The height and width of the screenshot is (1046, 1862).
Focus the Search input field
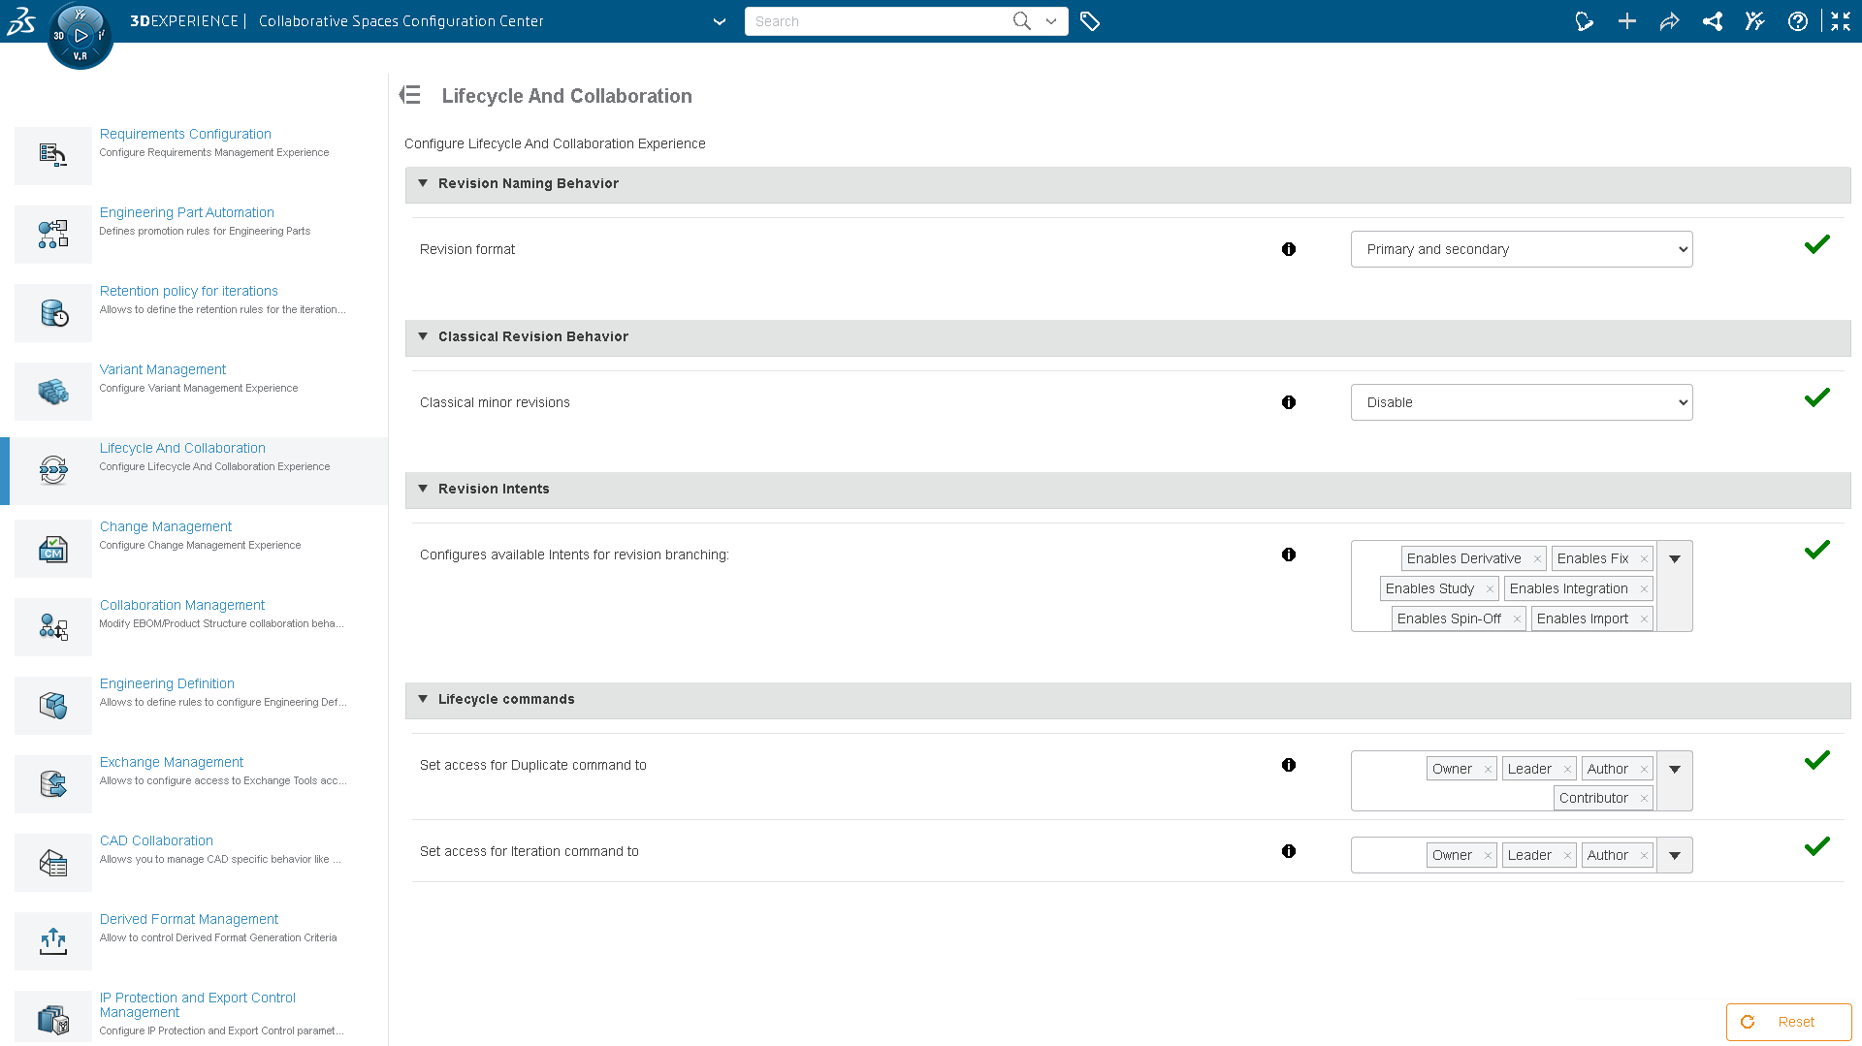(878, 21)
